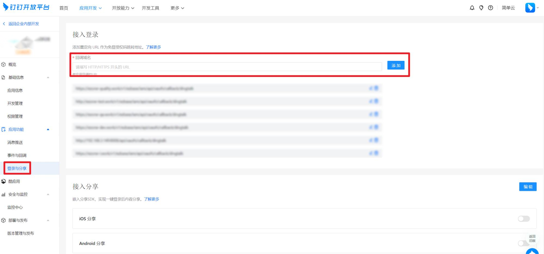
Task: Click the floating assistant icon at bottom right
Action: 532,252
